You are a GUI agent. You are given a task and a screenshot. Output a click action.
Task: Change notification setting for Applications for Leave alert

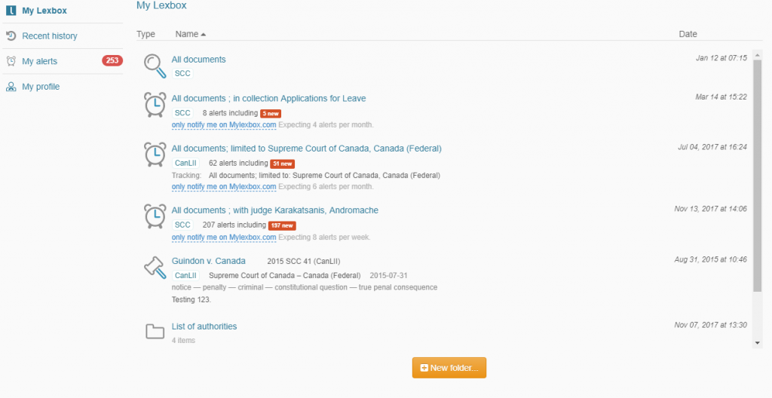224,124
